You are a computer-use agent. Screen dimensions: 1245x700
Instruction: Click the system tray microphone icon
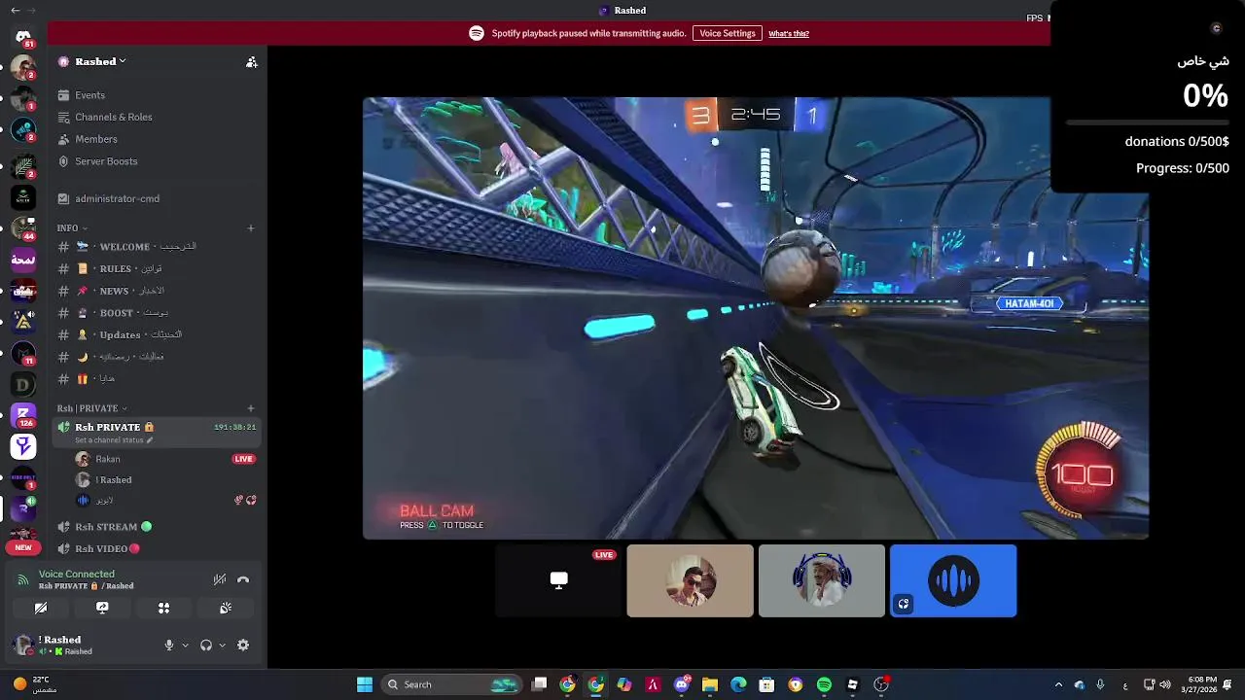click(1100, 684)
